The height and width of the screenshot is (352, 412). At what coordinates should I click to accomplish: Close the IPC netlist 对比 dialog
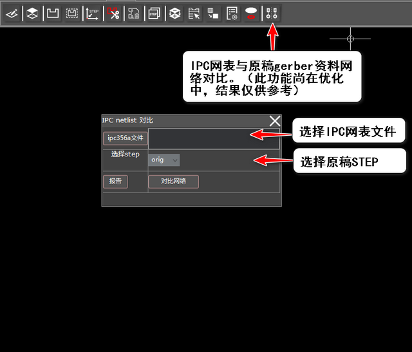pyautogui.click(x=275, y=120)
